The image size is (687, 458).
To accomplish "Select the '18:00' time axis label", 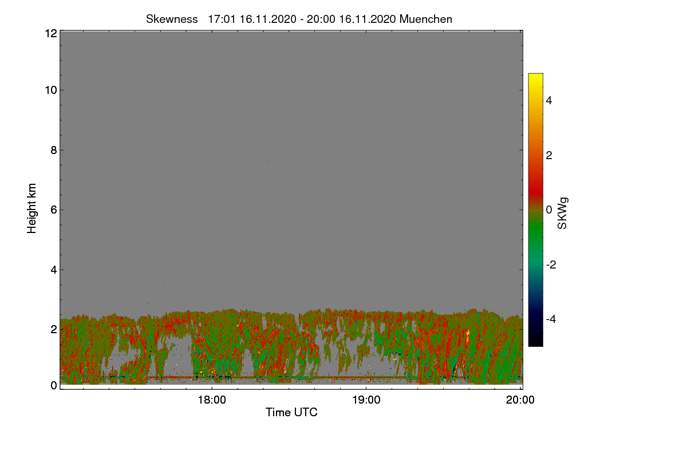I will [212, 400].
